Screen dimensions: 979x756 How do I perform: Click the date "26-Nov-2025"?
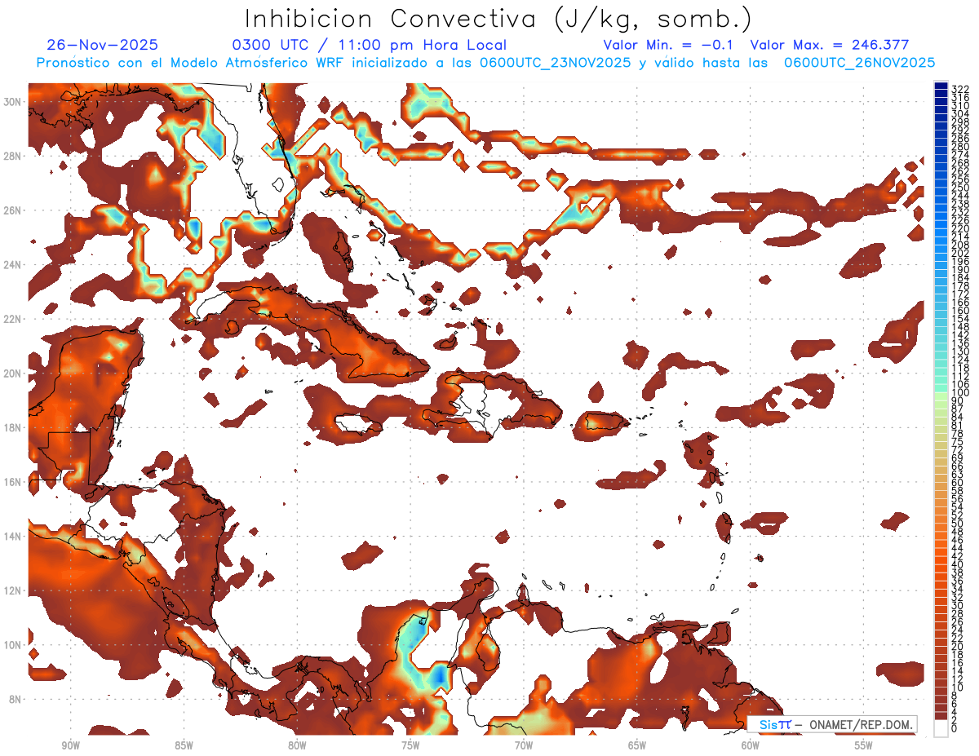103,45
